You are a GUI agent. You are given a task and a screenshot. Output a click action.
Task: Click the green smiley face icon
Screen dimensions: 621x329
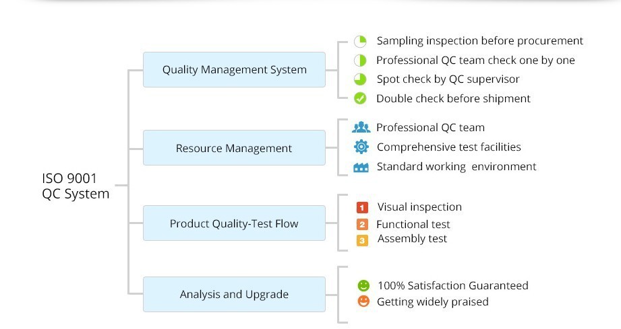(363, 285)
